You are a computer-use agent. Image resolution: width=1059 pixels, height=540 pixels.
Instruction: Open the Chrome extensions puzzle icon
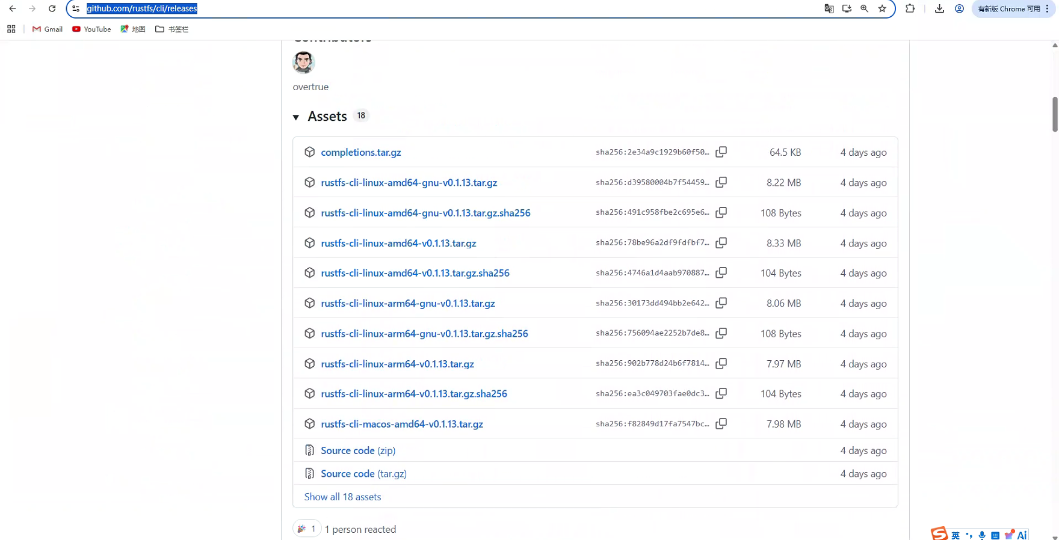pyautogui.click(x=910, y=8)
